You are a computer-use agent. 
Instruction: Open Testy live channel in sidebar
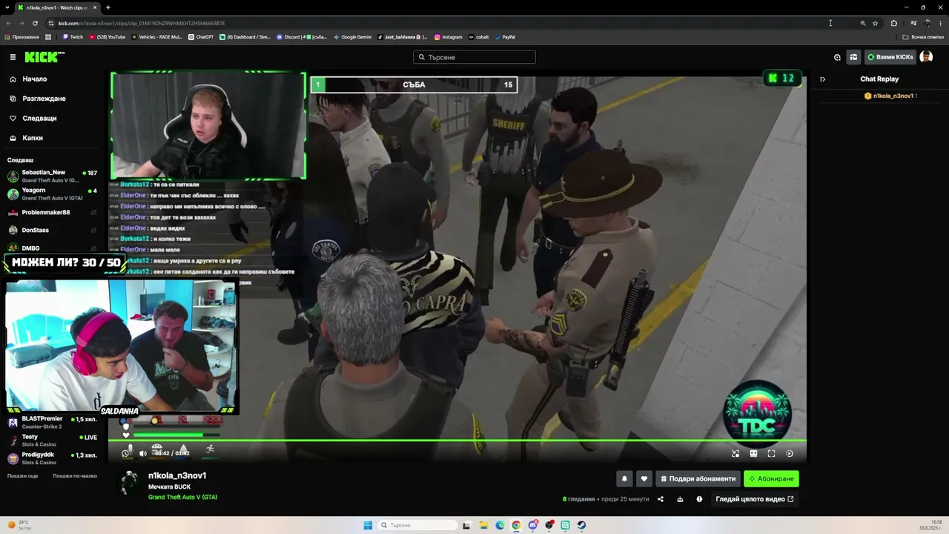pos(52,440)
